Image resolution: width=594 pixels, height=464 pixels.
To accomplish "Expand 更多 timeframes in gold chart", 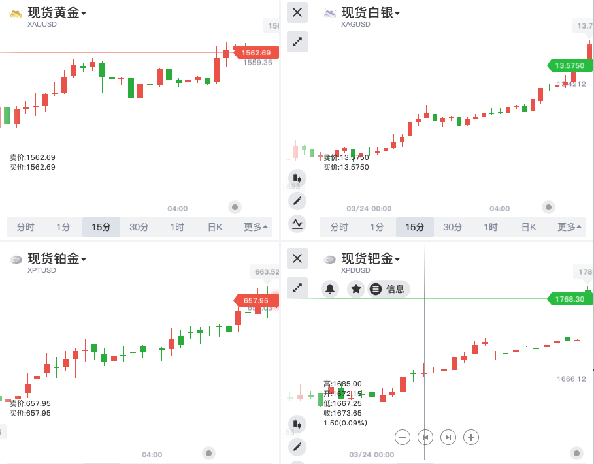I will pos(256,227).
